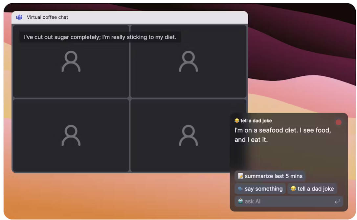This screenshot has width=357, height=220.
Task: Click the memo emoji on summarize button
Action: (x=240, y=176)
